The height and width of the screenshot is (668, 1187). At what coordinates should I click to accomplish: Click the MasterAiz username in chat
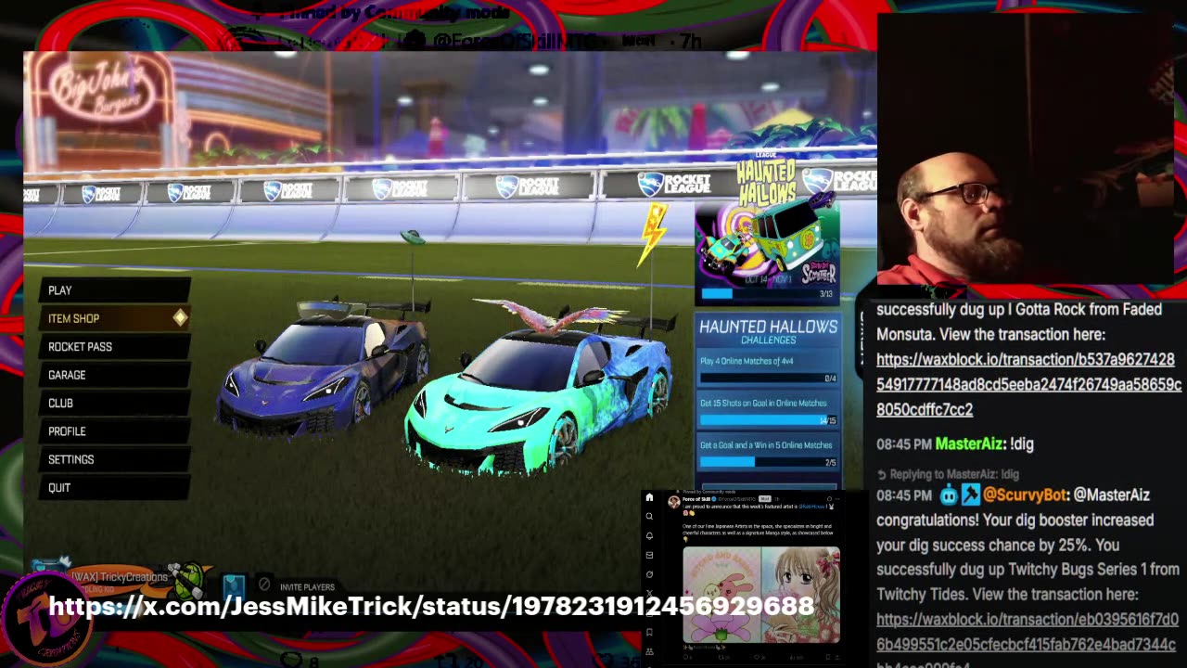(x=970, y=443)
